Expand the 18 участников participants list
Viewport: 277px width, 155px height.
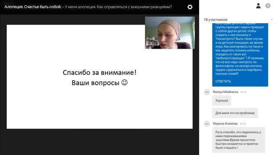[x=272, y=20]
